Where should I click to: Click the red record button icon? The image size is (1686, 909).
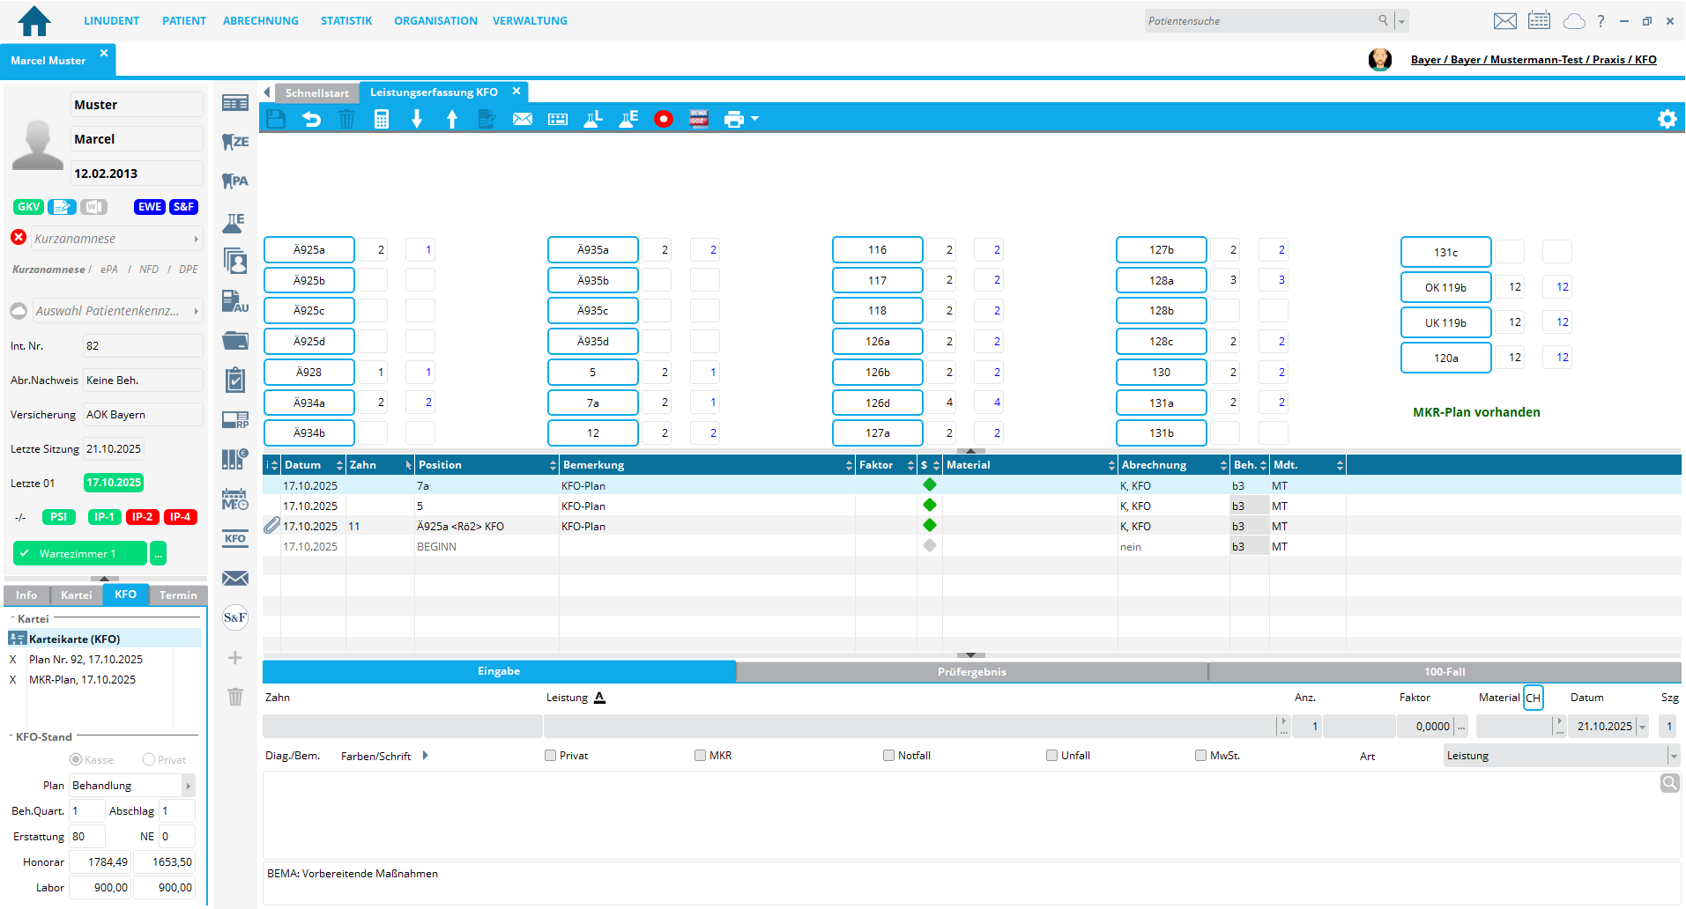(x=664, y=119)
